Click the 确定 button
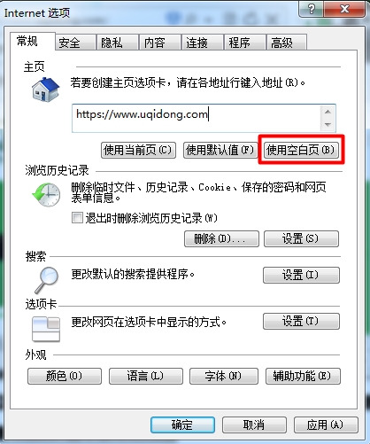The height and width of the screenshot is (444, 370). point(182,425)
